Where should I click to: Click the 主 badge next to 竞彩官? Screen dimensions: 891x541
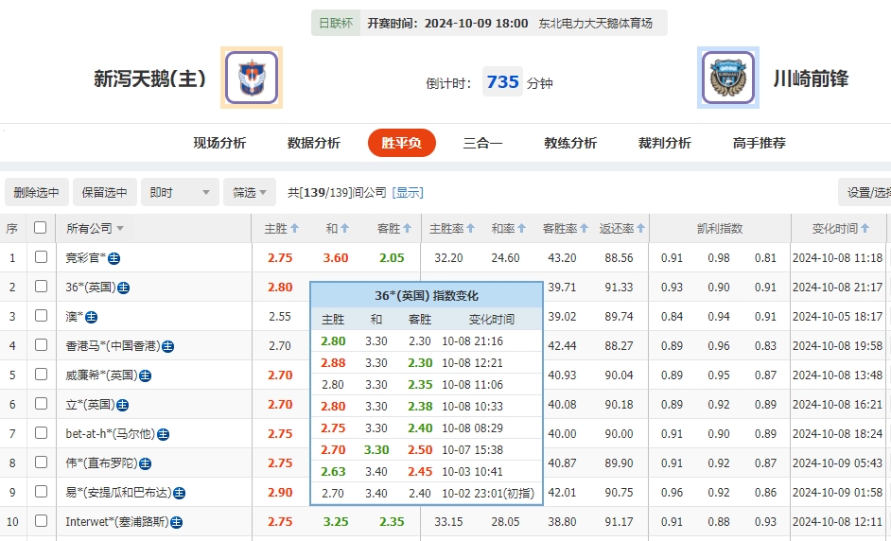pos(114,257)
